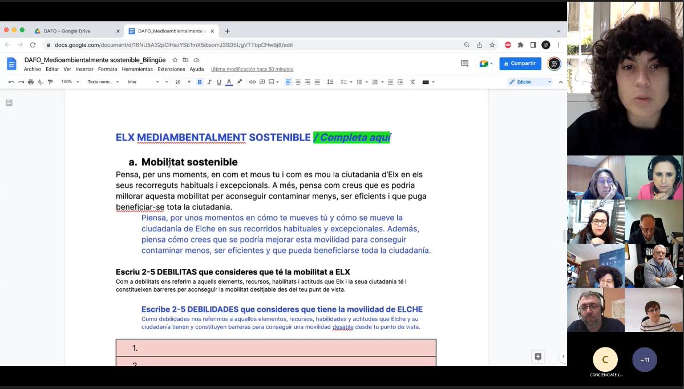Expand the Inter font dropdown
Viewport: 684px width, 389px height.
click(143, 82)
